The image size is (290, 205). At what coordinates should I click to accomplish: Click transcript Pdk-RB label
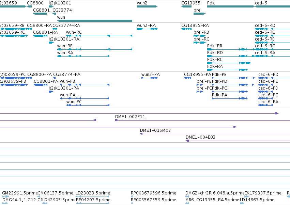click(215, 46)
